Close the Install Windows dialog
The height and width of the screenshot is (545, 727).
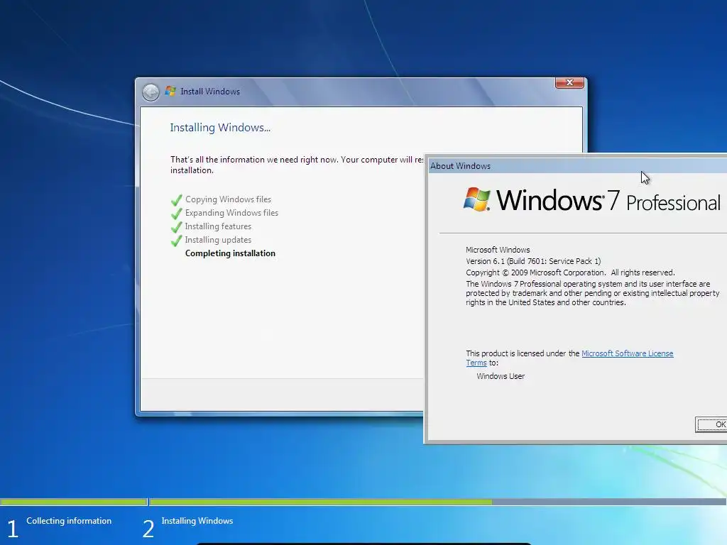click(x=569, y=82)
